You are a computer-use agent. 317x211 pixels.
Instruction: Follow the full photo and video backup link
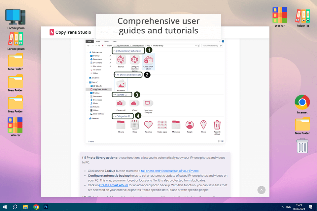point(170,171)
